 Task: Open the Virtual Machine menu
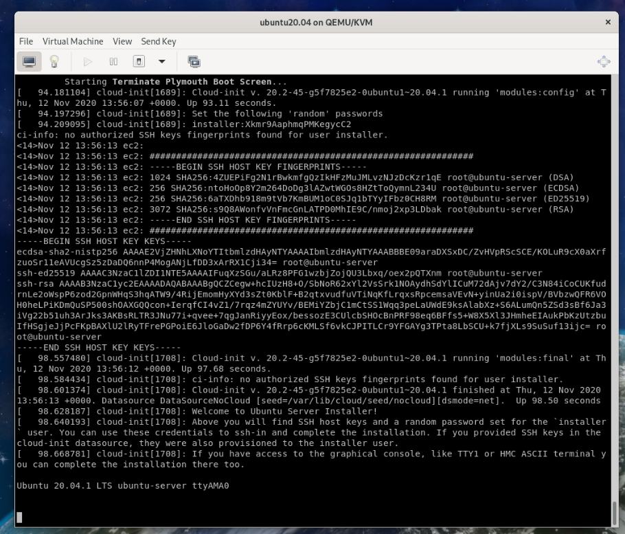point(73,41)
